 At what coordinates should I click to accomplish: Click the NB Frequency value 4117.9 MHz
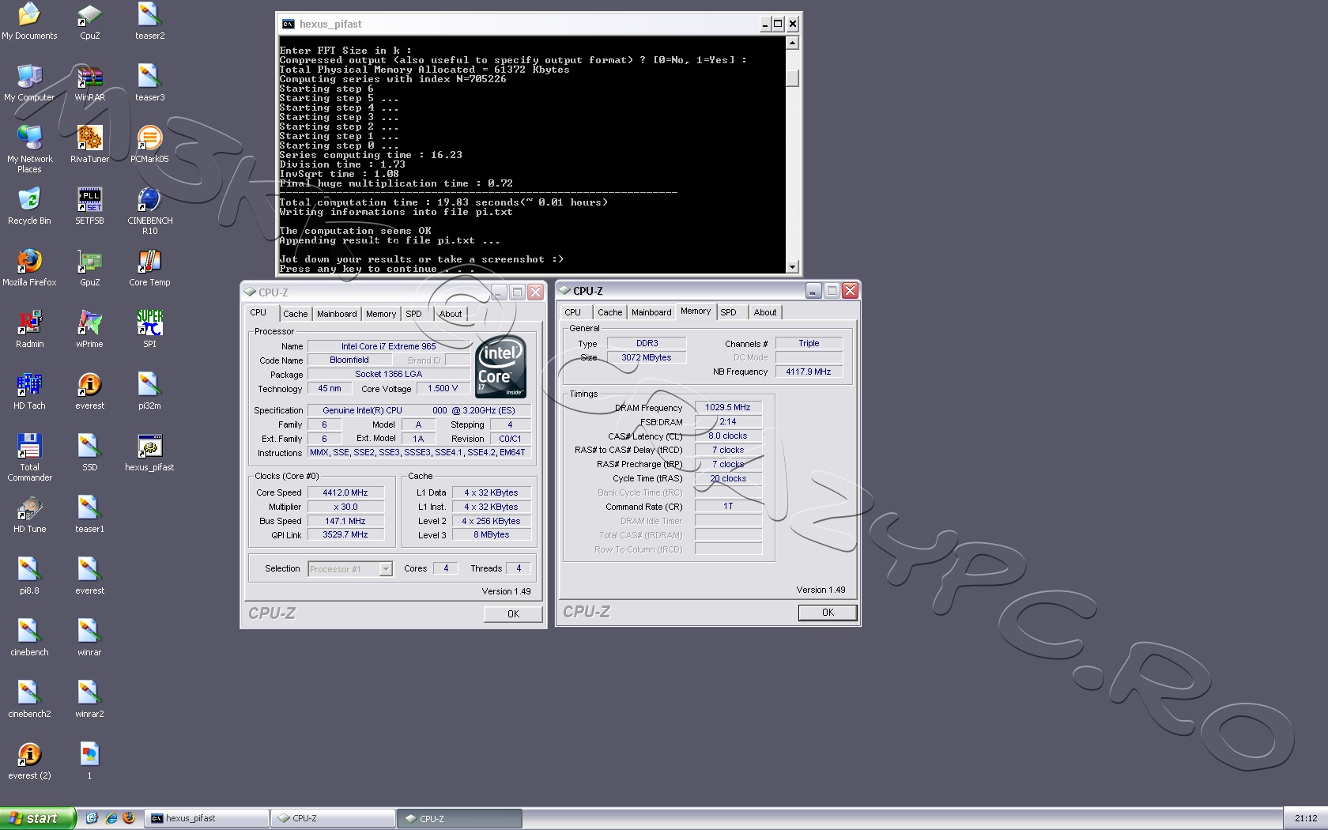(x=809, y=372)
